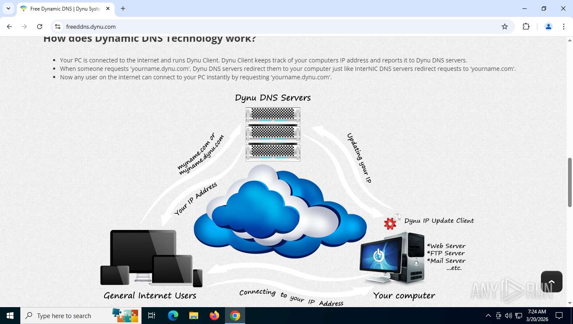
Task: Click the browser Forward arrow
Action: click(x=24, y=27)
